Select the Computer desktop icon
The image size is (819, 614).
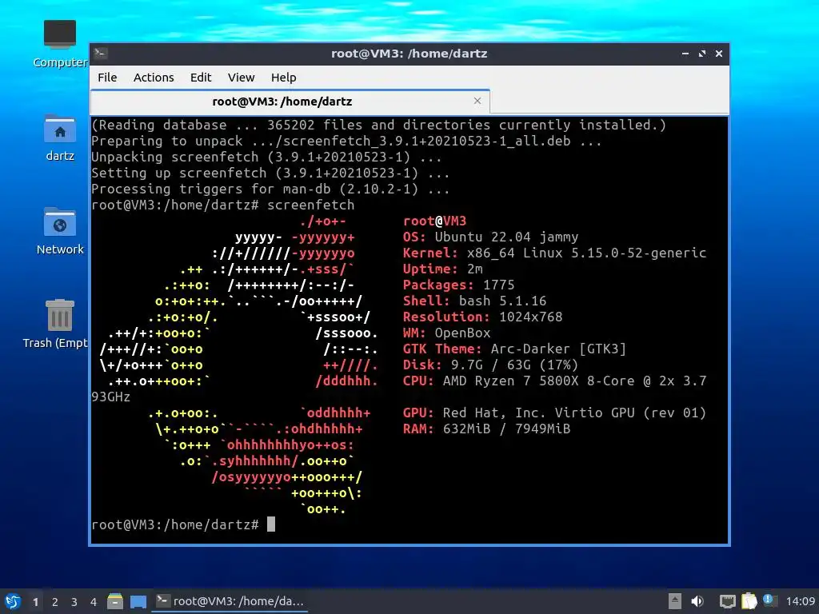click(59, 44)
